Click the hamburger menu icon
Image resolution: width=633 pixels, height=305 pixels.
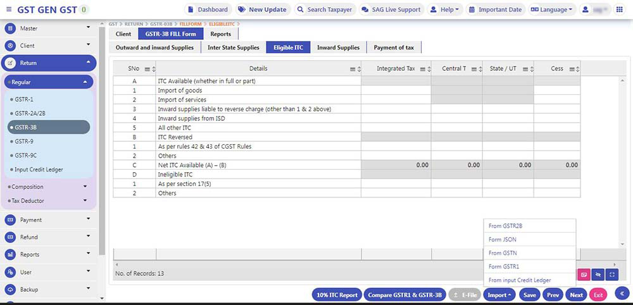point(9,9)
